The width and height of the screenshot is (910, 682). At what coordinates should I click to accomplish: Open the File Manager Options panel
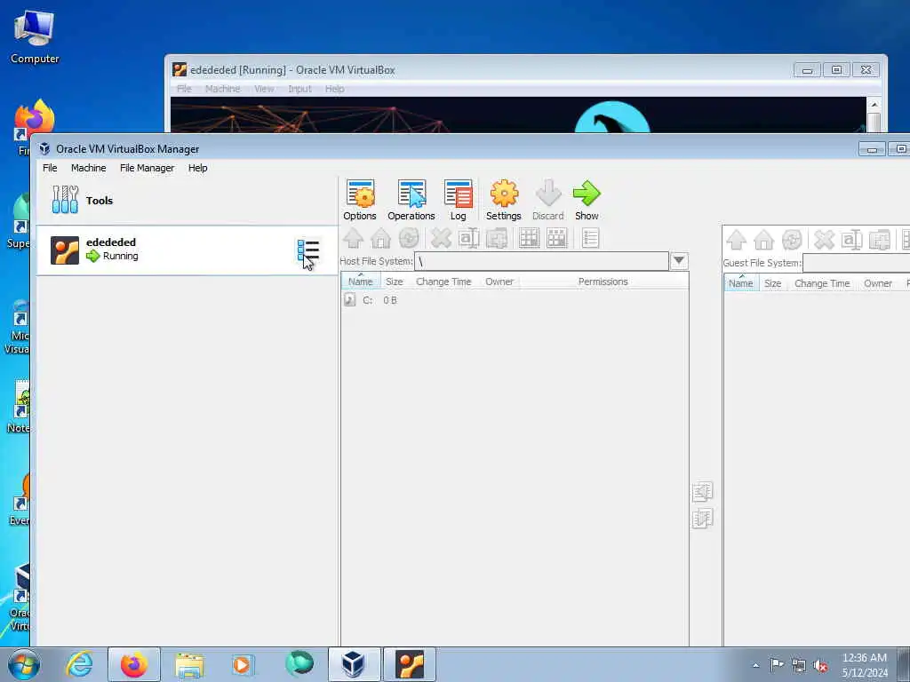click(360, 200)
